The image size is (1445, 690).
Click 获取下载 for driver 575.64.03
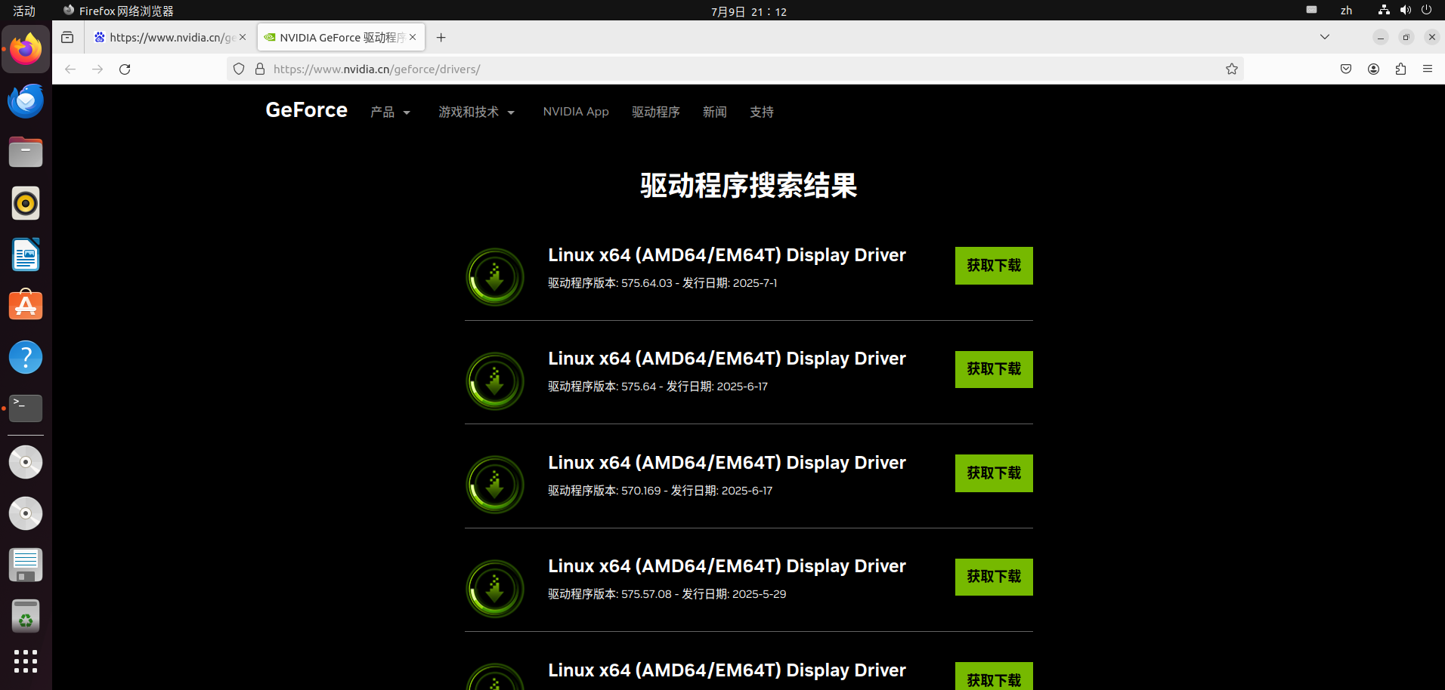coord(994,266)
